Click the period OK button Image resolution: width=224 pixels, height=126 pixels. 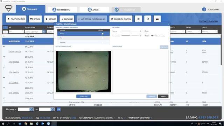(x=58, y=110)
